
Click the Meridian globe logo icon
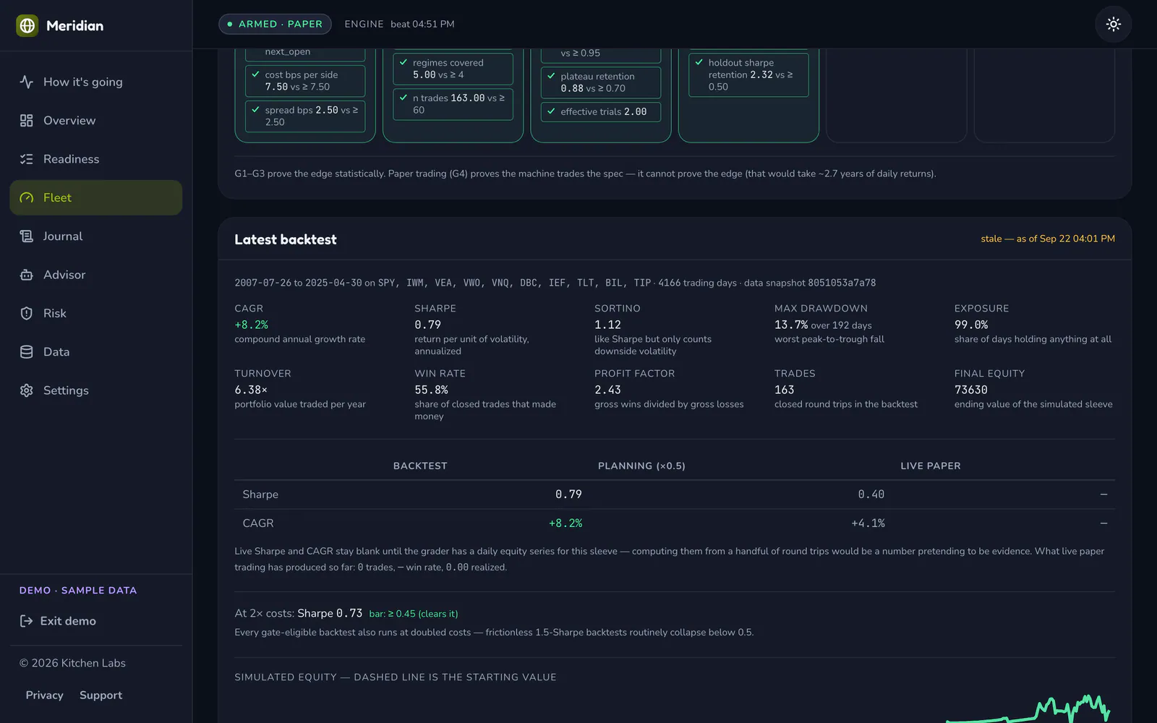[x=27, y=25]
